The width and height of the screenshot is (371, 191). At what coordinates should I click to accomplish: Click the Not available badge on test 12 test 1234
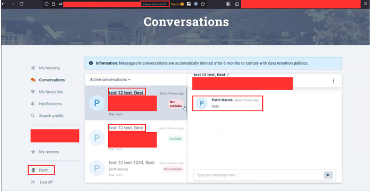172,169
